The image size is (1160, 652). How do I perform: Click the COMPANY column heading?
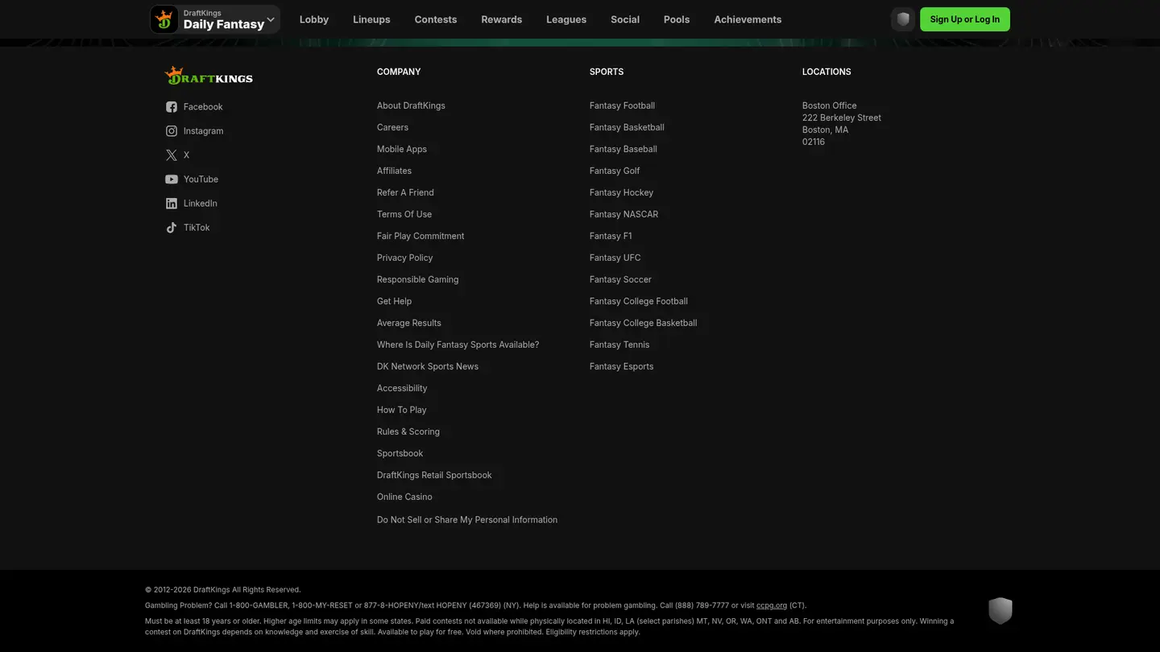399,72
